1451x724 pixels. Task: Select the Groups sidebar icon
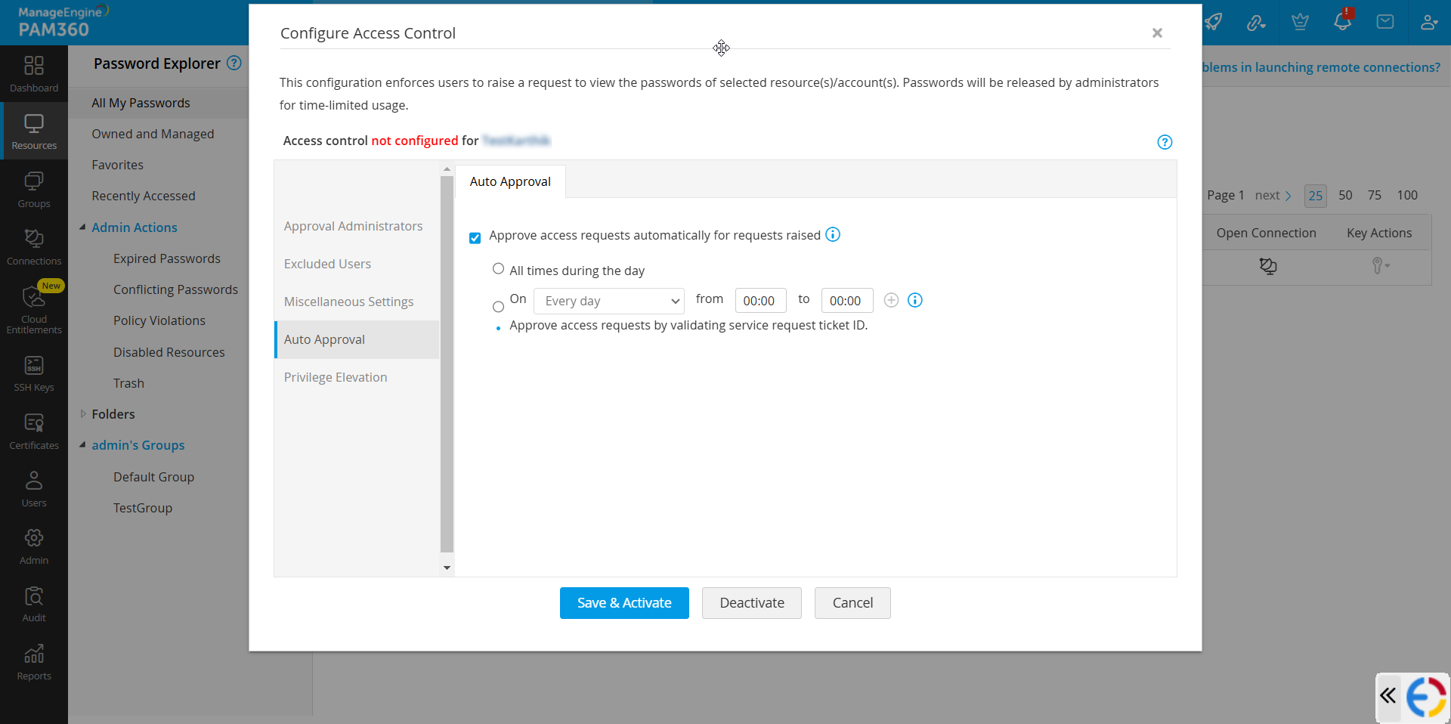[33, 188]
